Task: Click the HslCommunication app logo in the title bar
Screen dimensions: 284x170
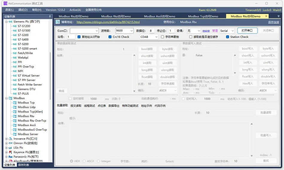Action: coord(5,4)
